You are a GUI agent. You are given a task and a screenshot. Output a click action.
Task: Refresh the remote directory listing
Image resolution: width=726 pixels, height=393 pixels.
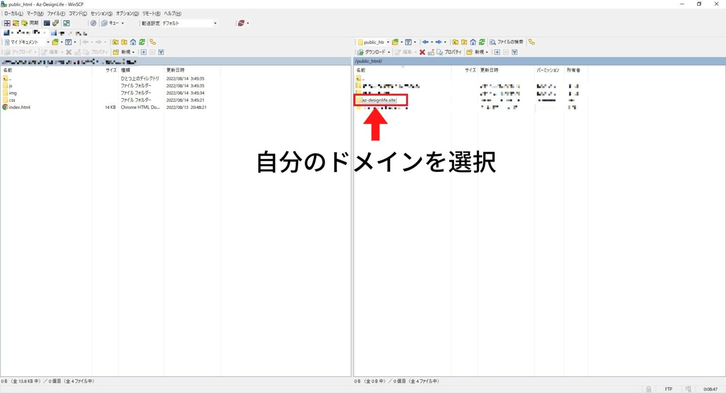[482, 42]
